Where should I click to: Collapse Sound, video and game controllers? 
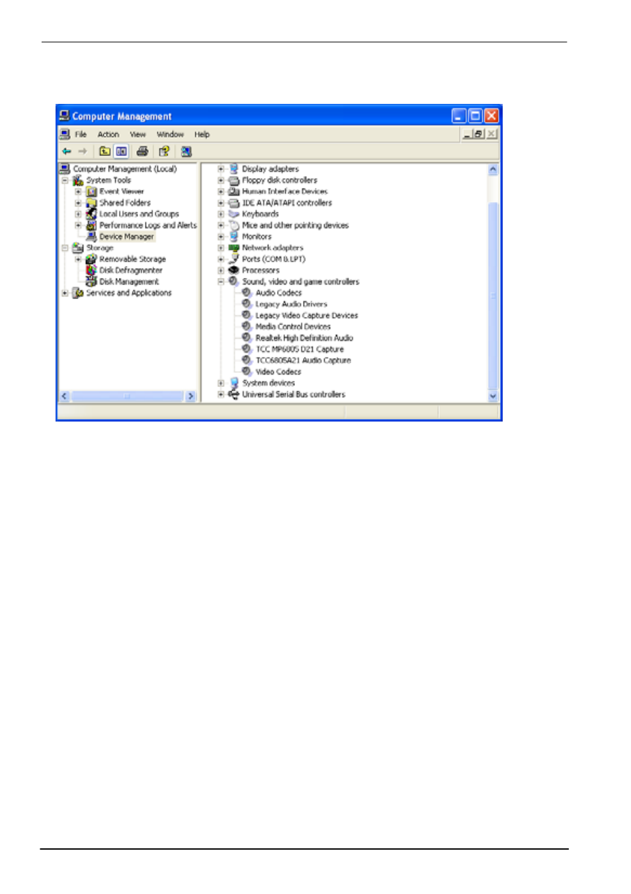221,282
